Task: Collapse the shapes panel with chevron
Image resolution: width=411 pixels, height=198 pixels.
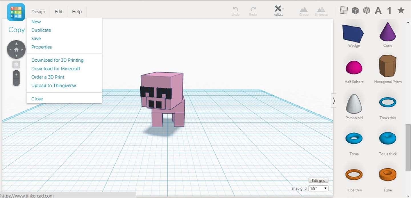Action: tap(334, 100)
